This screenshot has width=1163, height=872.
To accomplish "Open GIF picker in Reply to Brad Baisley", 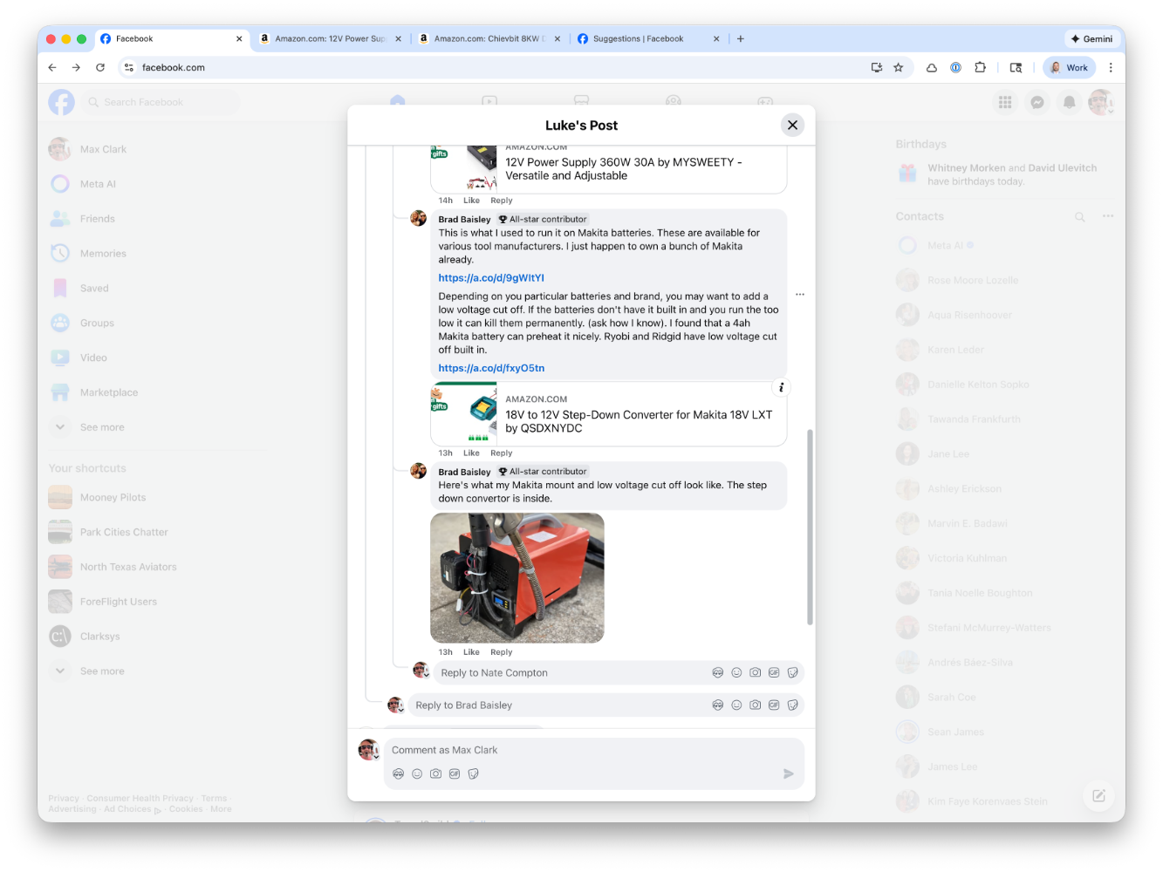I will (774, 705).
